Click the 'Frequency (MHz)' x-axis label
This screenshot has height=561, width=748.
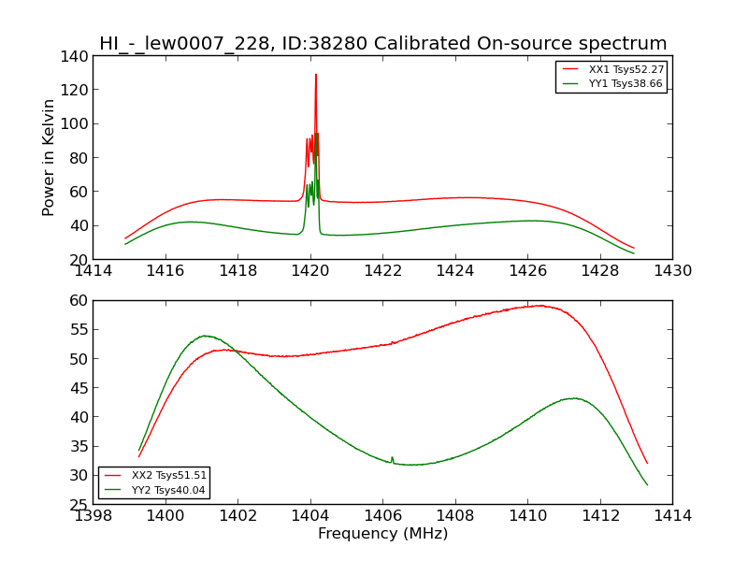pyautogui.click(x=383, y=533)
